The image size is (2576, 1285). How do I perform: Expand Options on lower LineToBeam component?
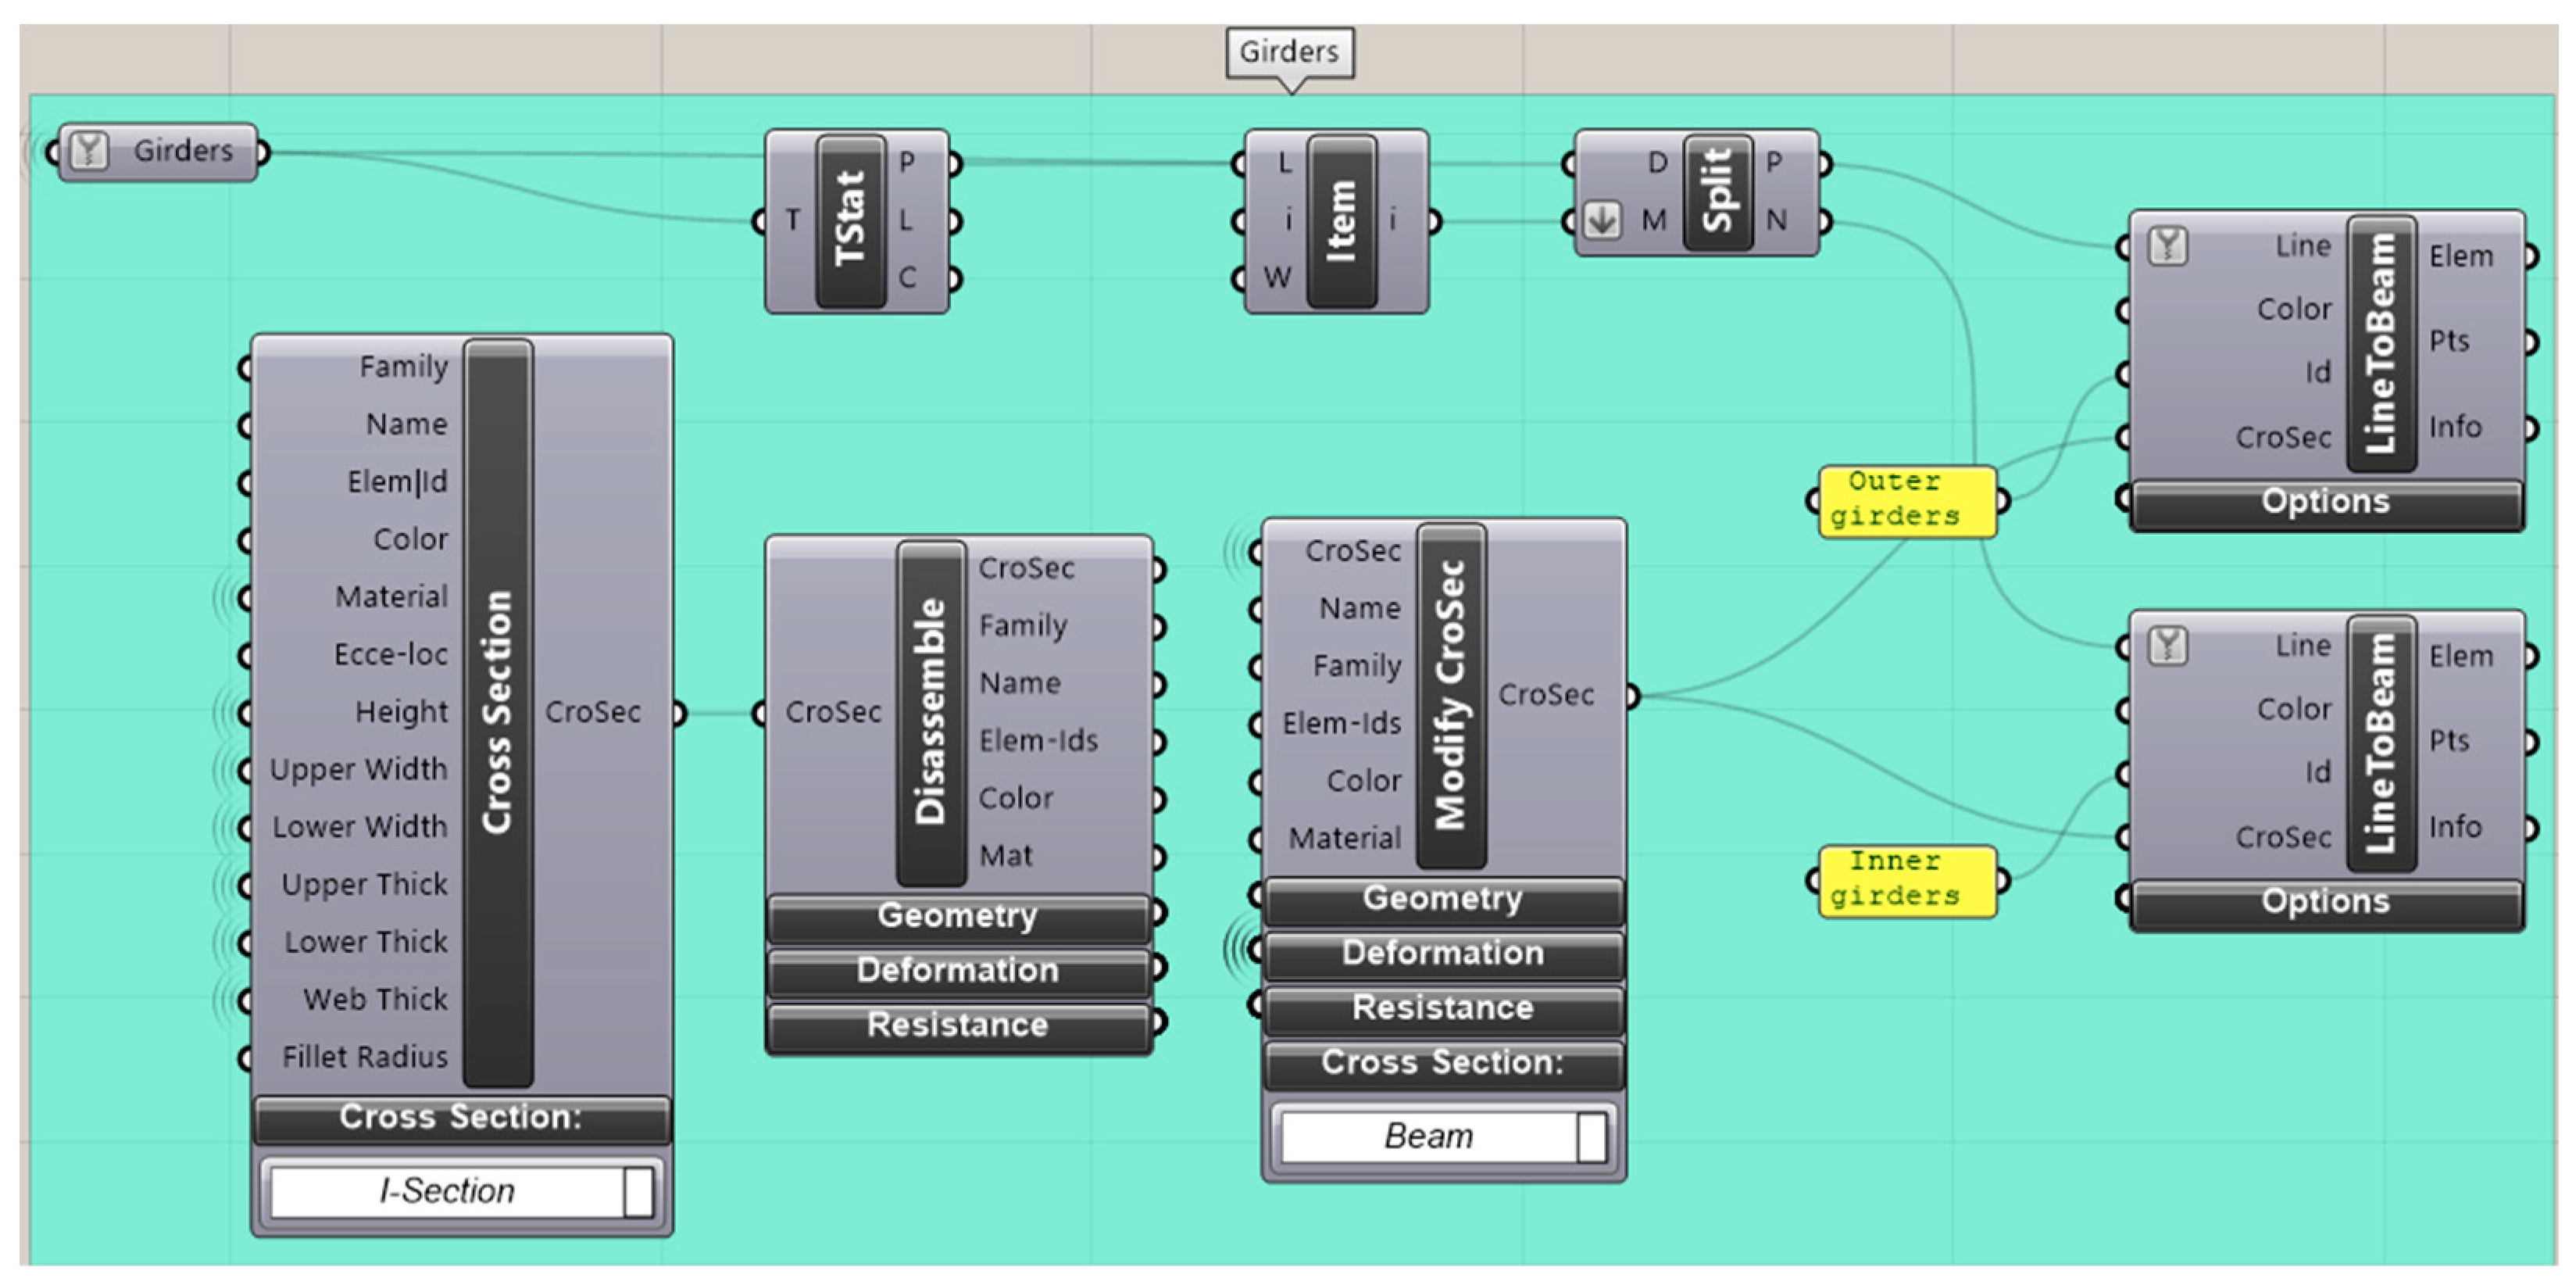click(2325, 902)
